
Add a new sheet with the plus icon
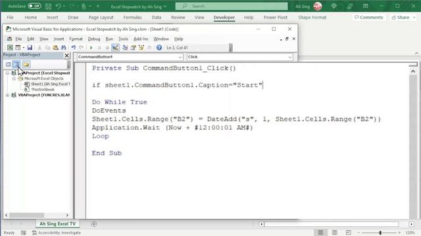[x=93, y=224]
